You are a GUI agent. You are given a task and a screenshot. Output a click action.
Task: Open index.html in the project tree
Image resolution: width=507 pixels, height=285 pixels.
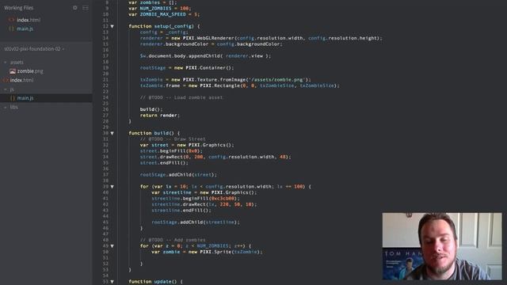[x=21, y=80]
